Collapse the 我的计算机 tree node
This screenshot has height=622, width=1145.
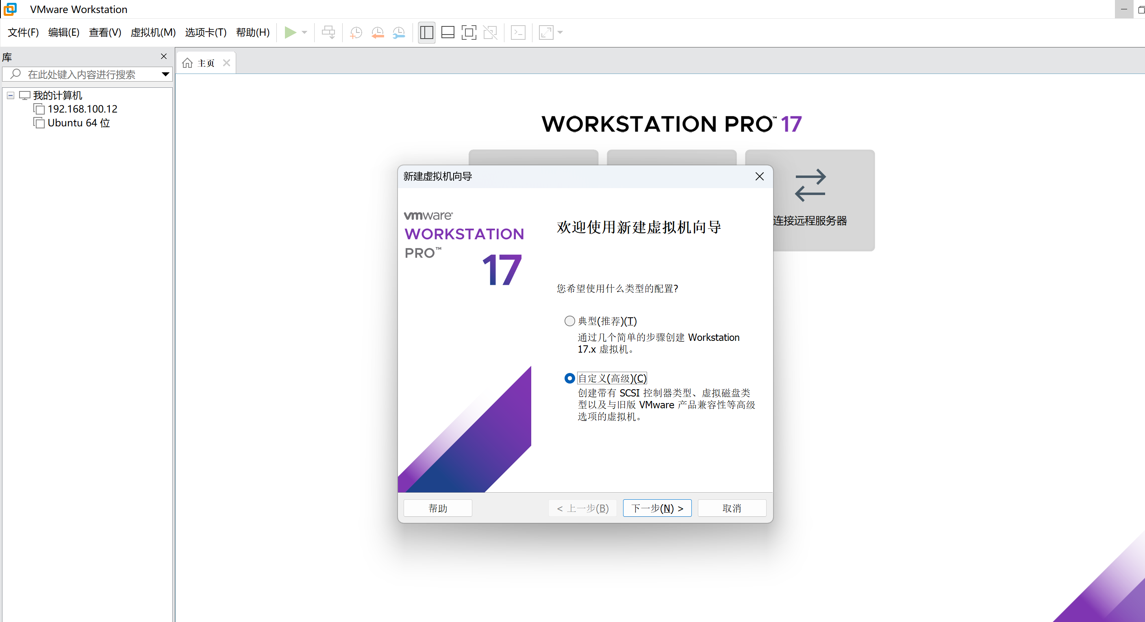pyautogui.click(x=11, y=95)
